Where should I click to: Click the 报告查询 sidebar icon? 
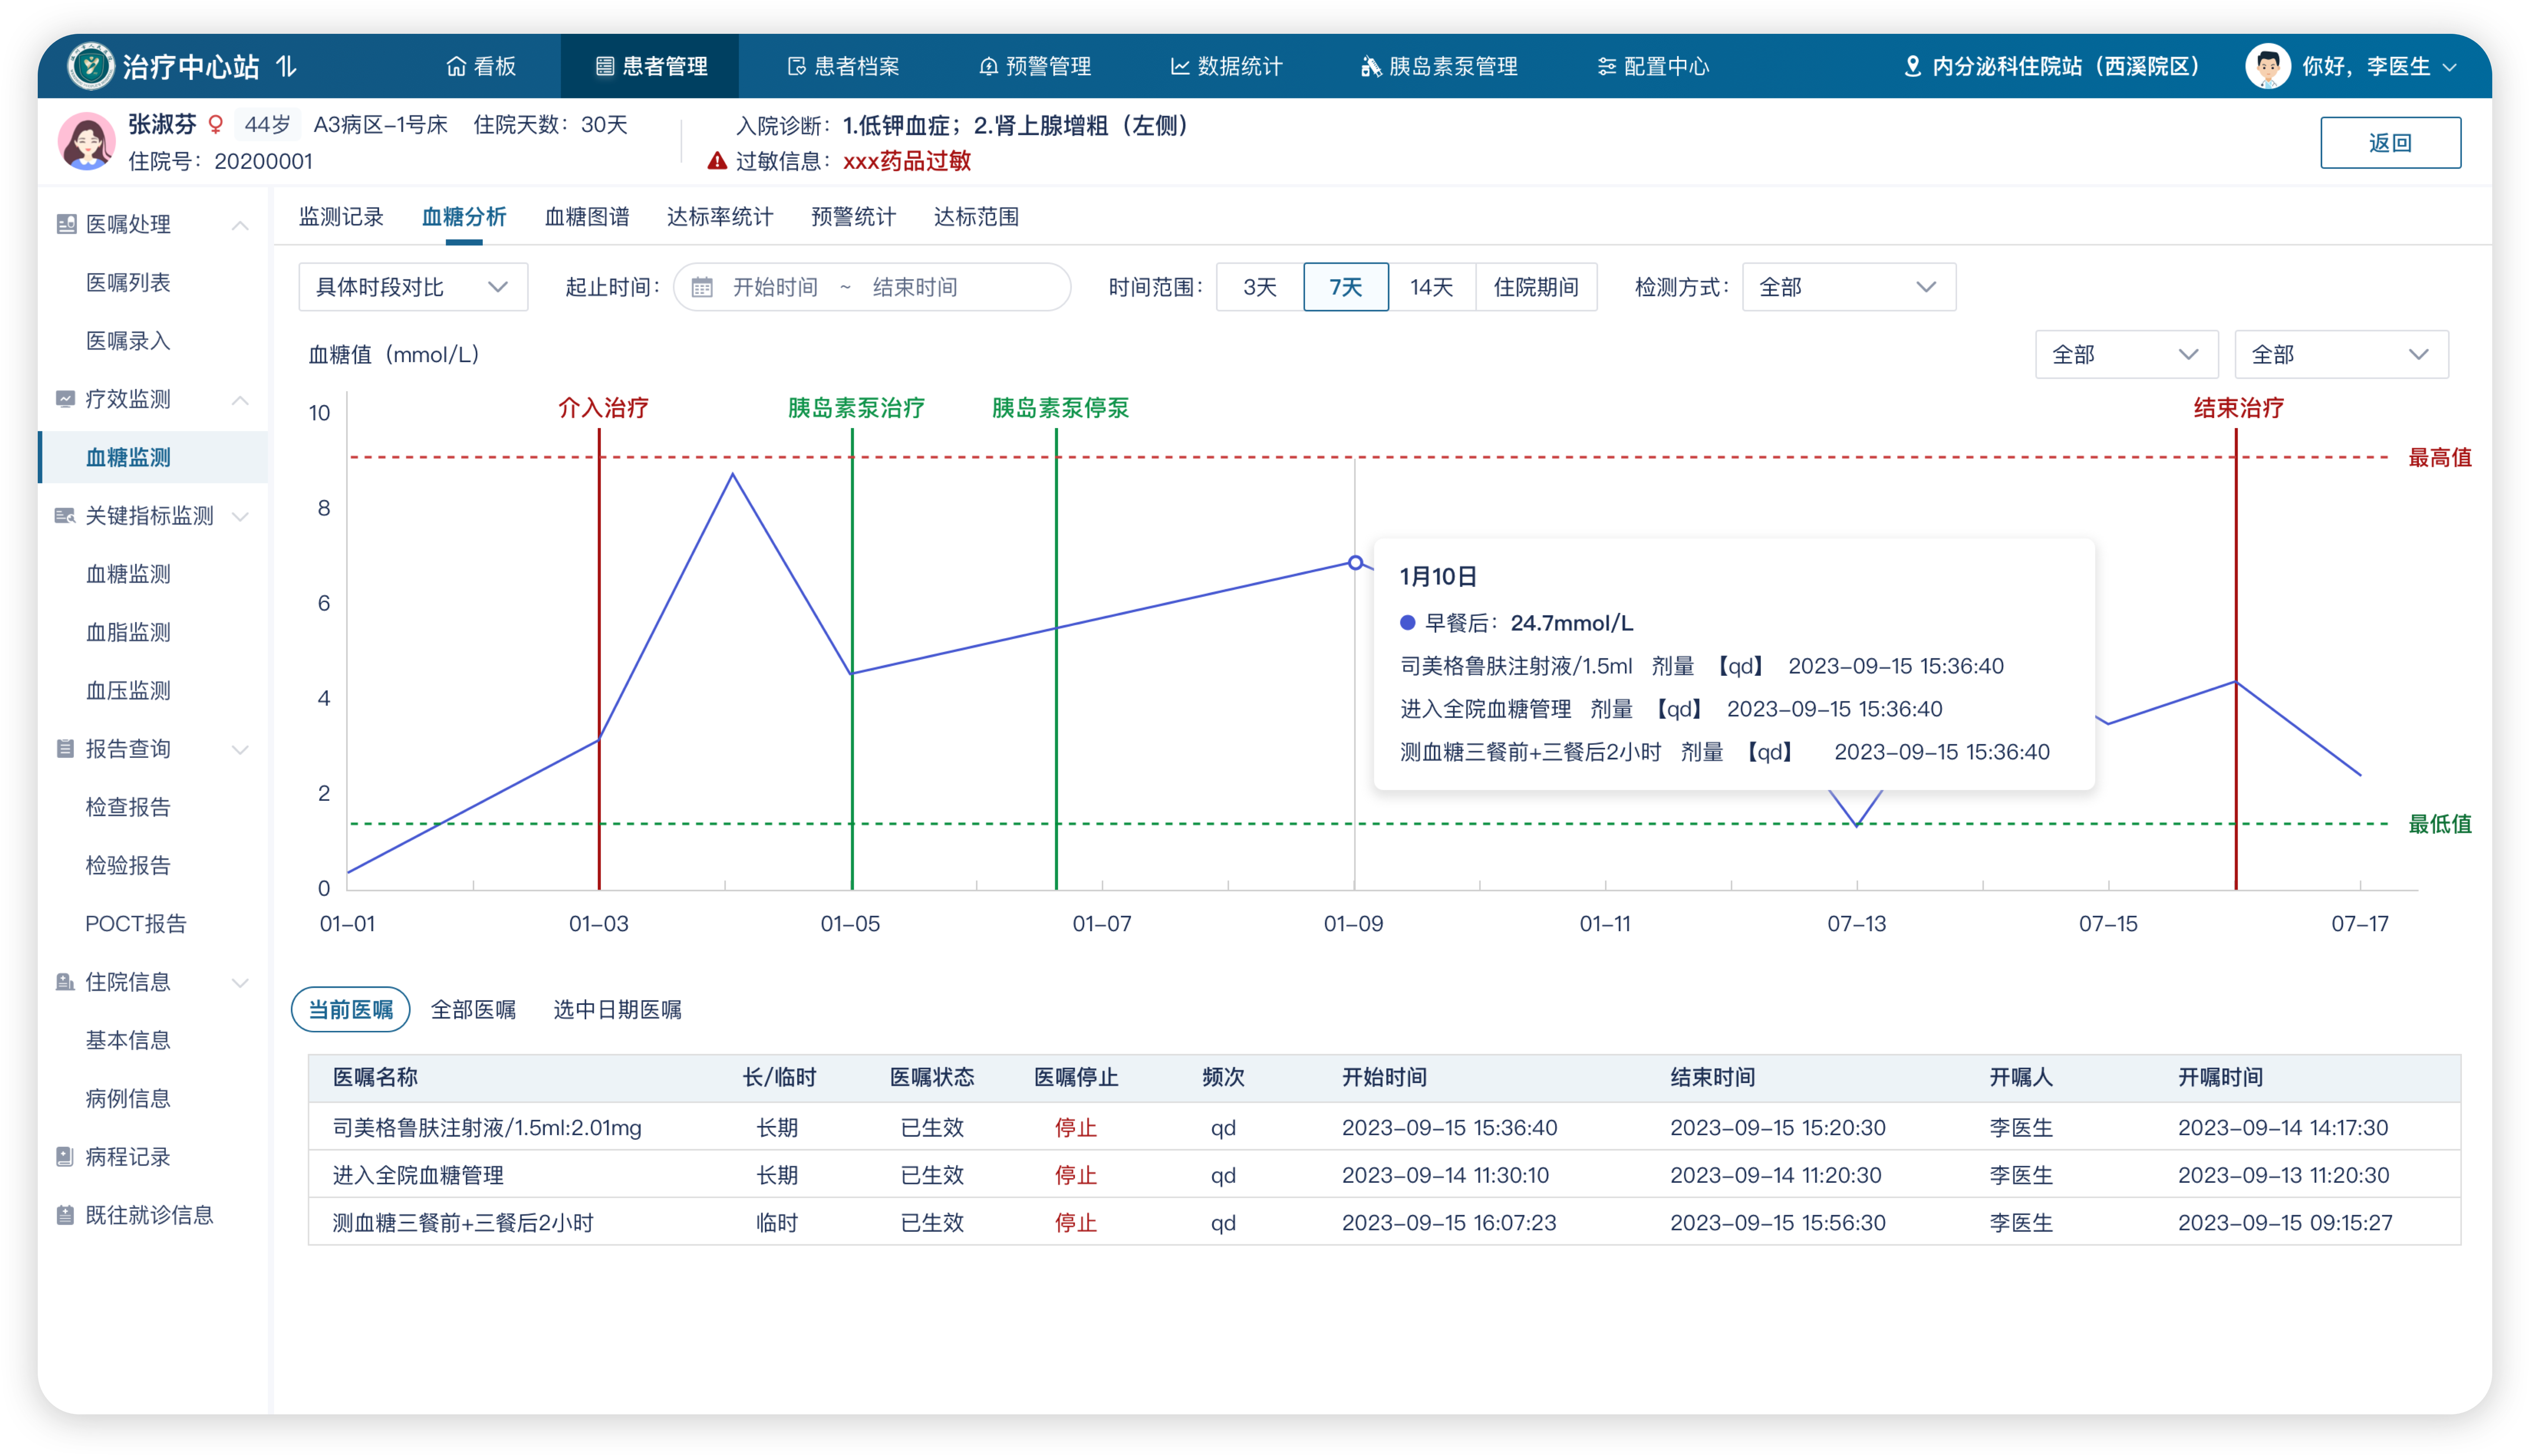click(66, 749)
